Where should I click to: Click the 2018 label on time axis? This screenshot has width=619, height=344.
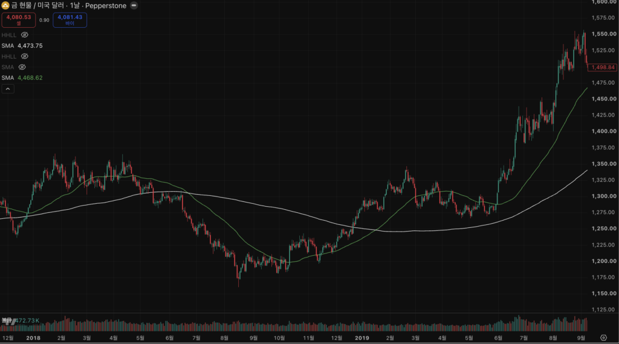33,338
